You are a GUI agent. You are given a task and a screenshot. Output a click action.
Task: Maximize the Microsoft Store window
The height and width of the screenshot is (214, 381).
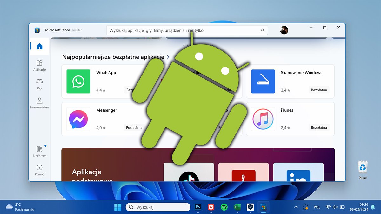pyautogui.click(x=324, y=28)
